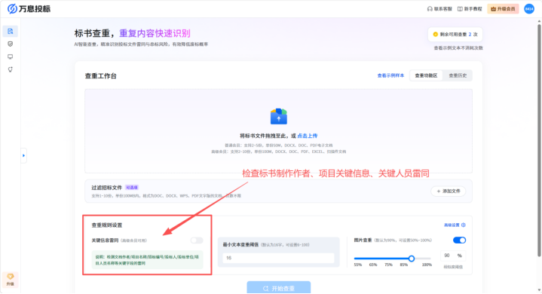Click the 万息投标 logo
Image resolution: width=542 pixels, height=294 pixels.
29,8
